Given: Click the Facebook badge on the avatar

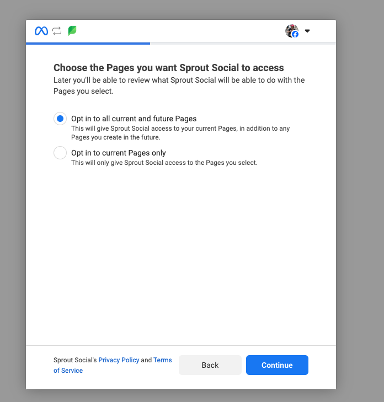Looking at the screenshot, I should [x=295, y=34].
